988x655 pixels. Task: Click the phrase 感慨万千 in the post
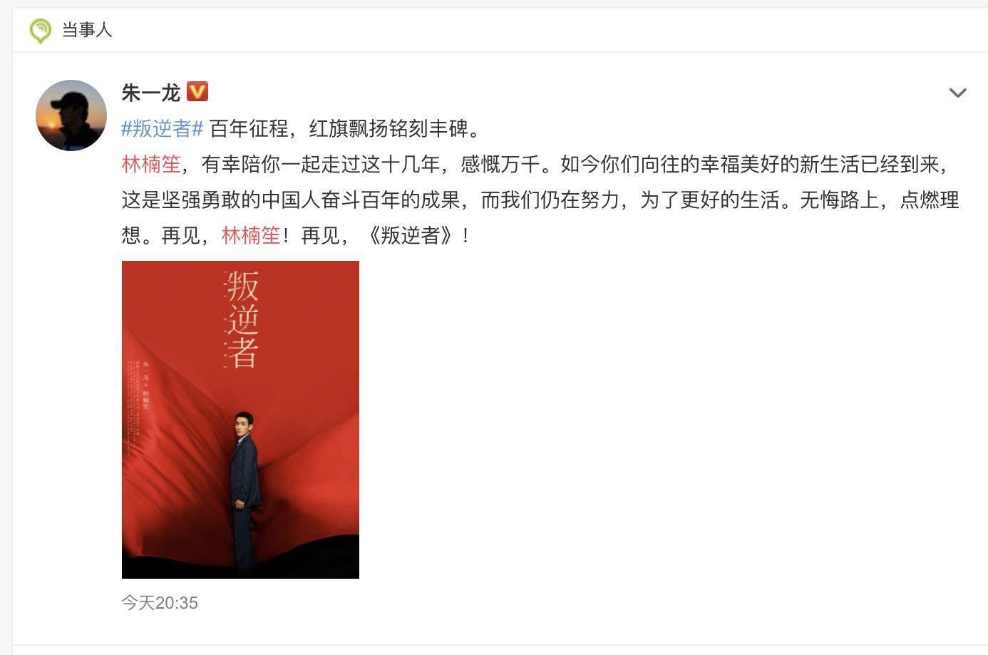tap(500, 164)
